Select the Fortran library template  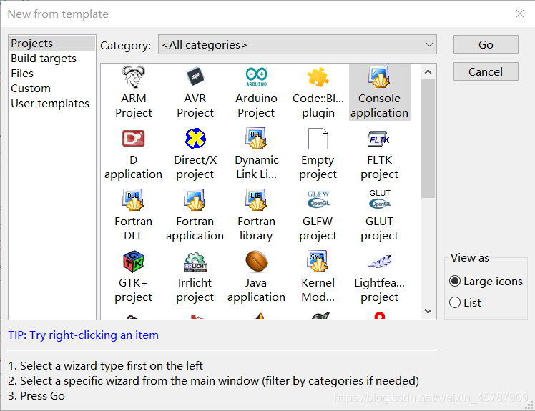(x=256, y=215)
